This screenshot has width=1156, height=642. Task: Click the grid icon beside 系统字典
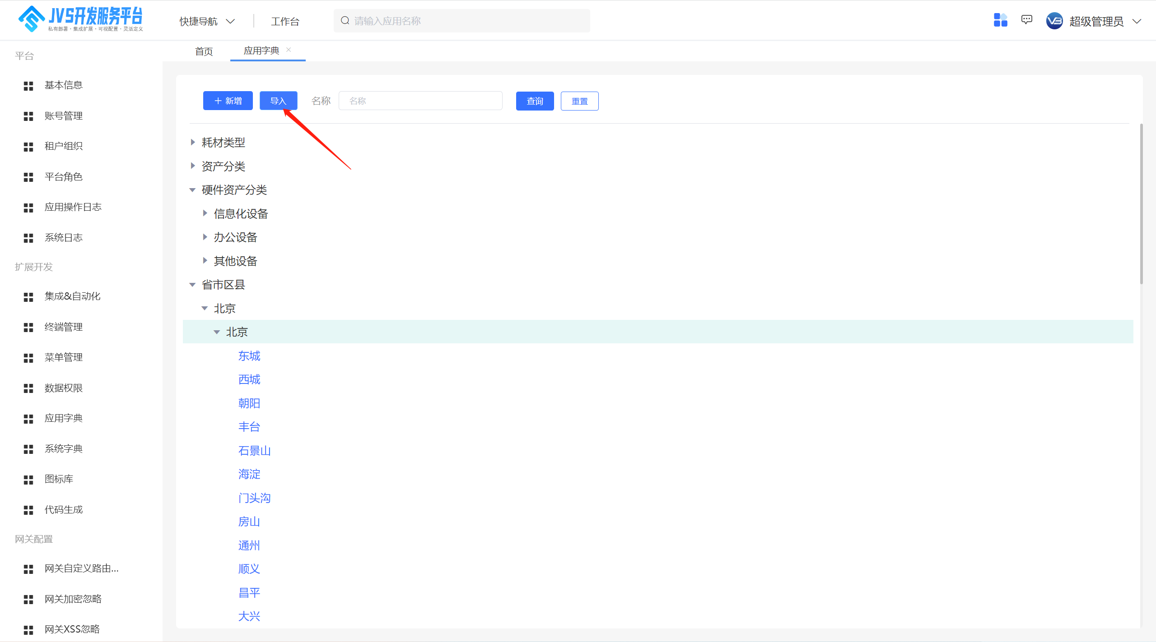click(28, 449)
